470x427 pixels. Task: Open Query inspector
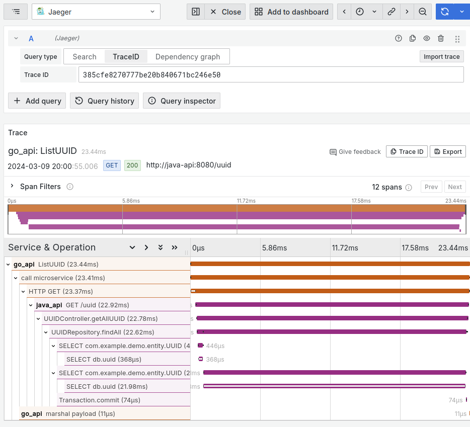(182, 101)
